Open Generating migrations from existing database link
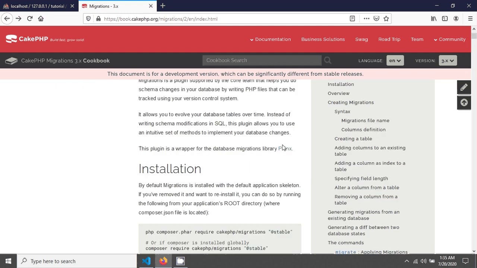Viewport: 477px width, 268px height. [x=363, y=215]
